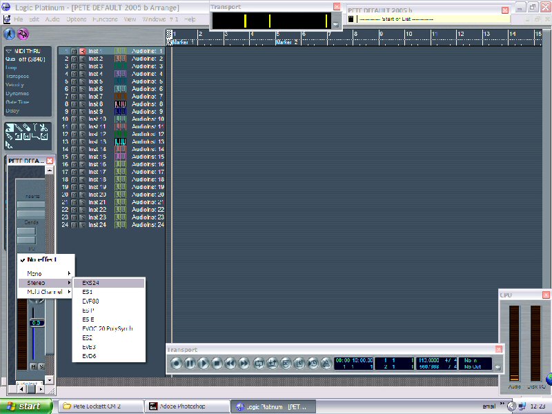The image size is (552, 414).
Task: Click the running man catch icon
Action: click(10, 34)
